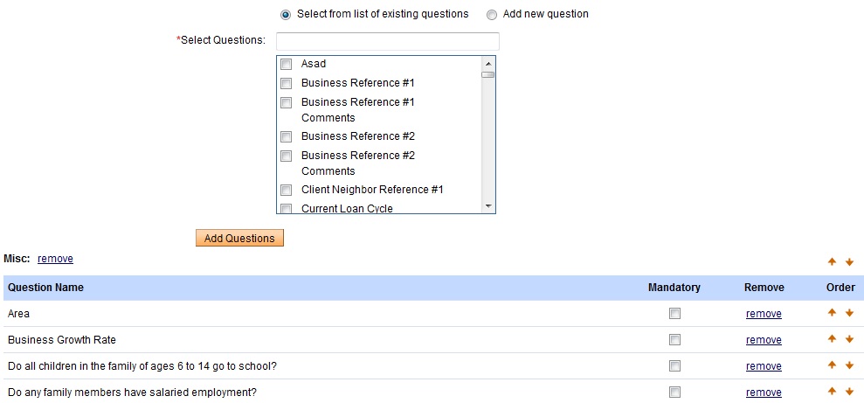This screenshot has height=403, width=864.
Task: Mark Business Growth Rate as mandatory
Action: click(674, 340)
